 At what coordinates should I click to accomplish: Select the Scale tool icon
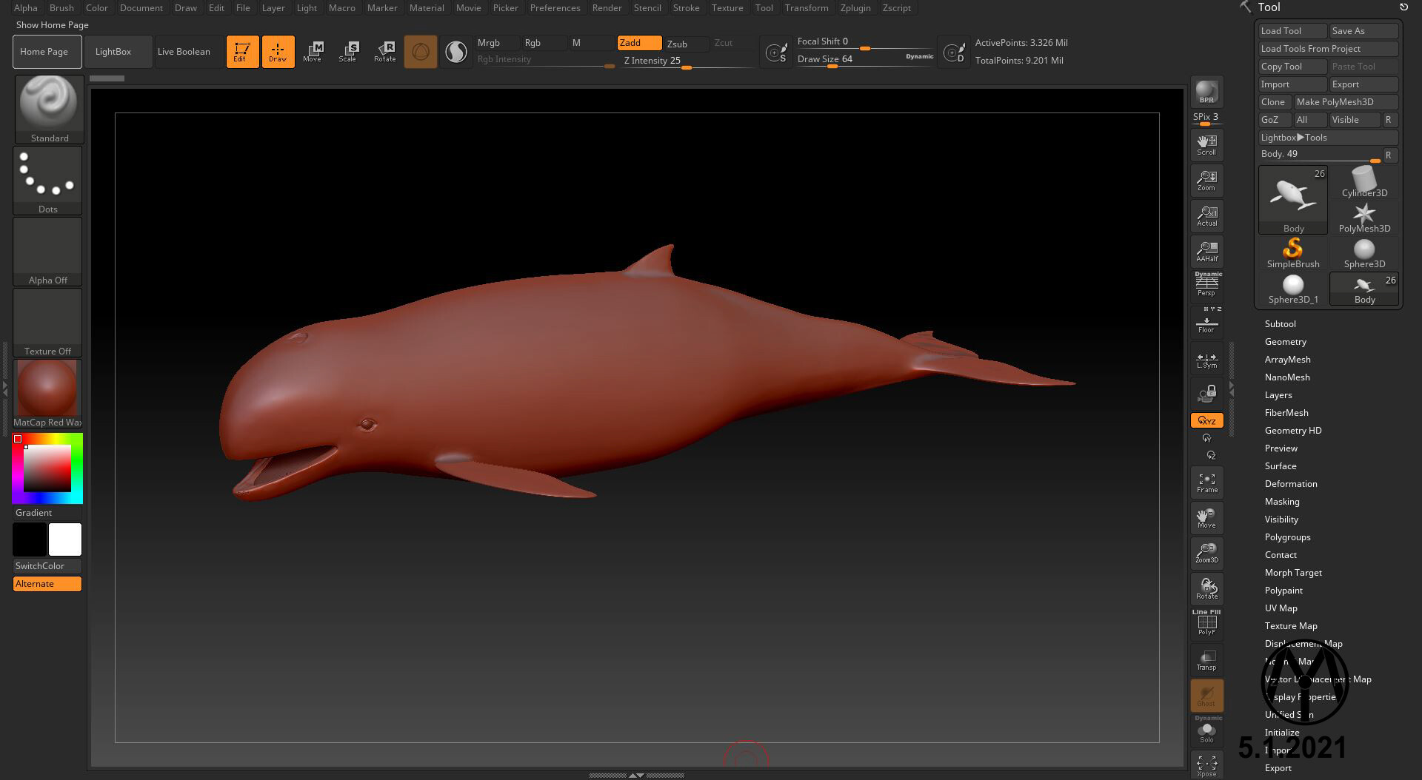(x=348, y=51)
